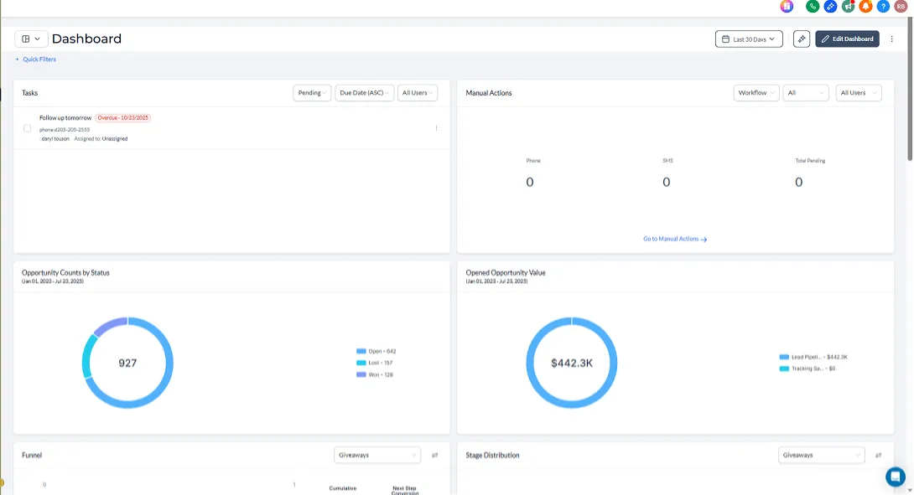Open the Pending task status dropdown
The width and height of the screenshot is (914, 495).
click(312, 93)
